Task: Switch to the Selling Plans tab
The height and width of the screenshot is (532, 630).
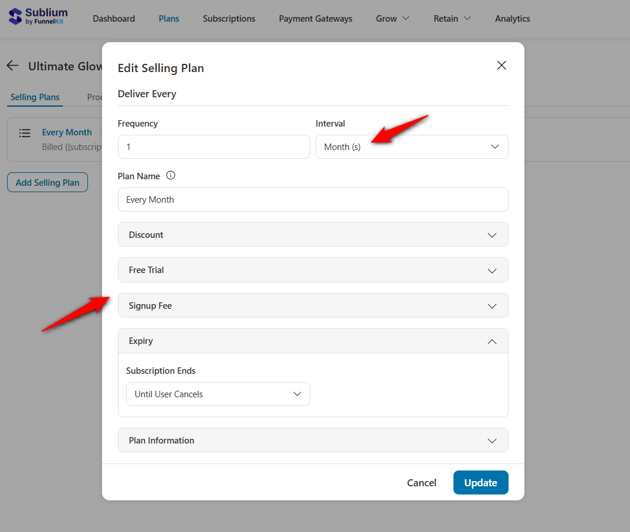Action: (35, 97)
